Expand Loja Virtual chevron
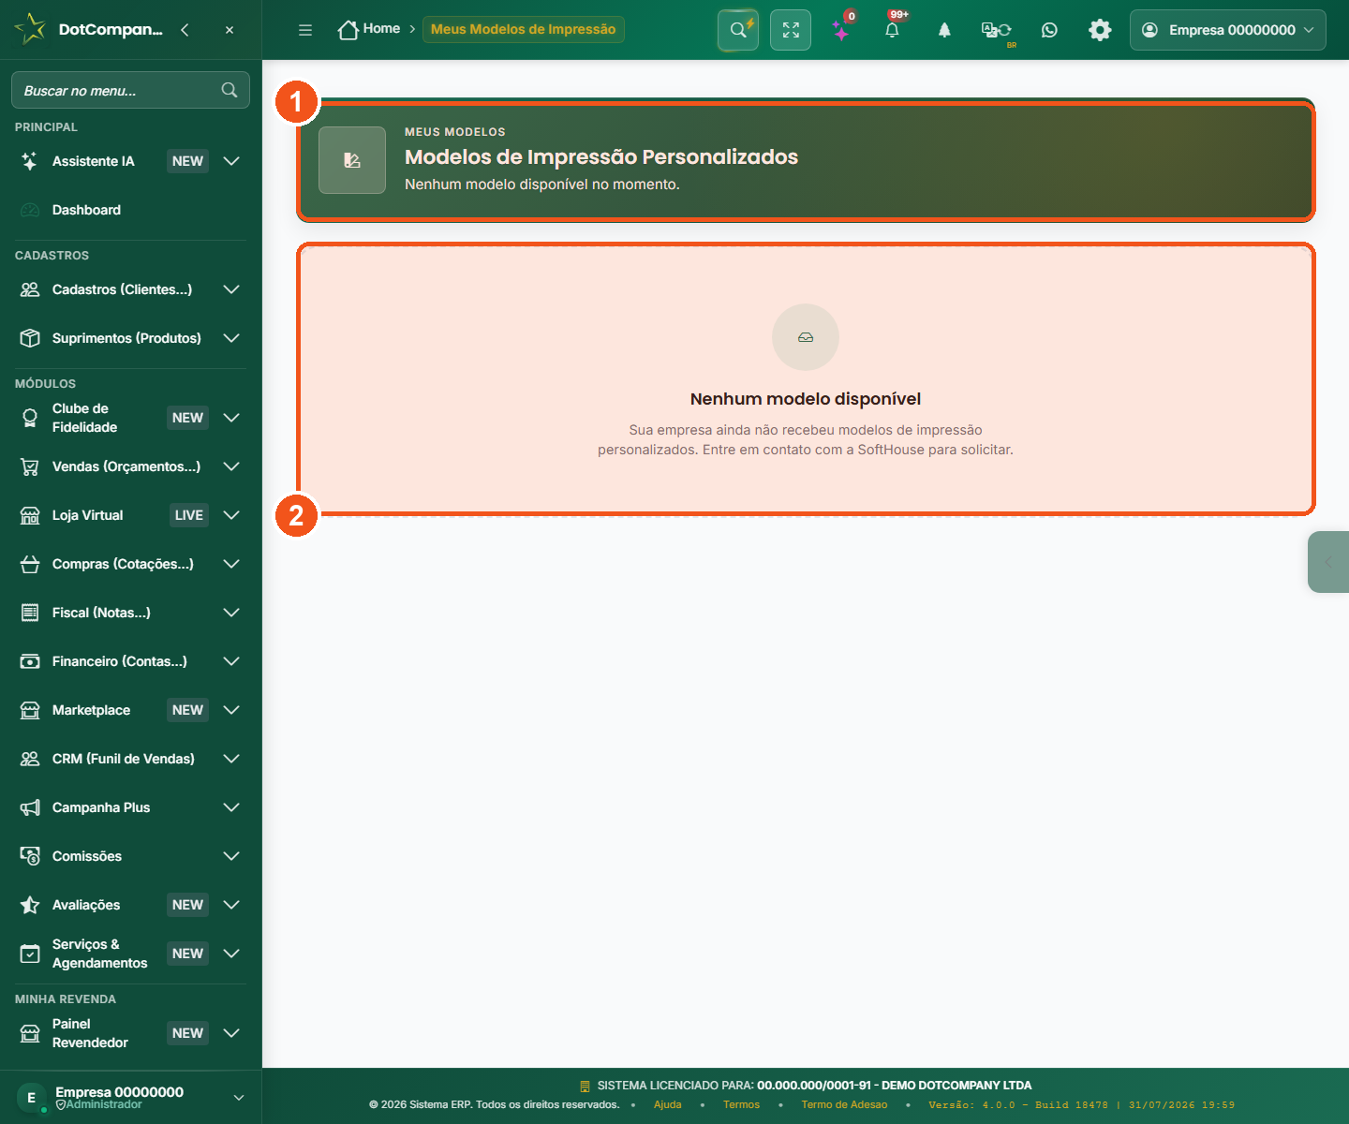 click(x=231, y=515)
